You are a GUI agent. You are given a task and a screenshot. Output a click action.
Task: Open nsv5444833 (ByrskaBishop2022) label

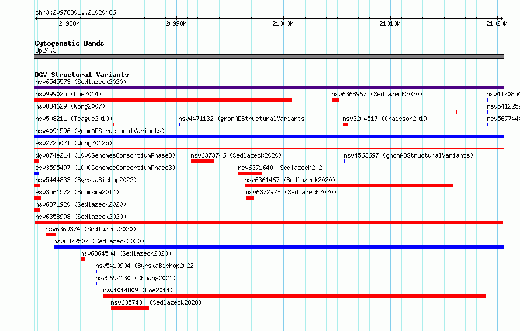click(86, 180)
